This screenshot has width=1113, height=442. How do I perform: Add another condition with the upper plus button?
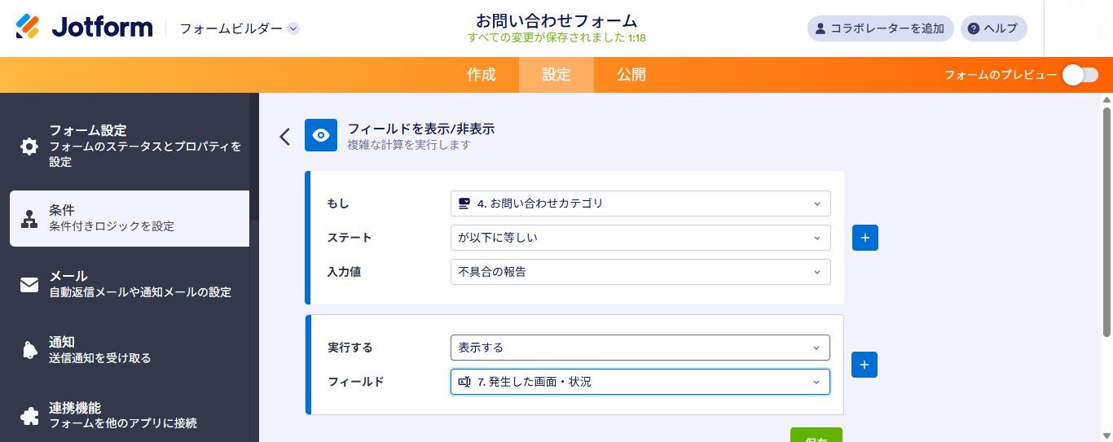coord(865,238)
